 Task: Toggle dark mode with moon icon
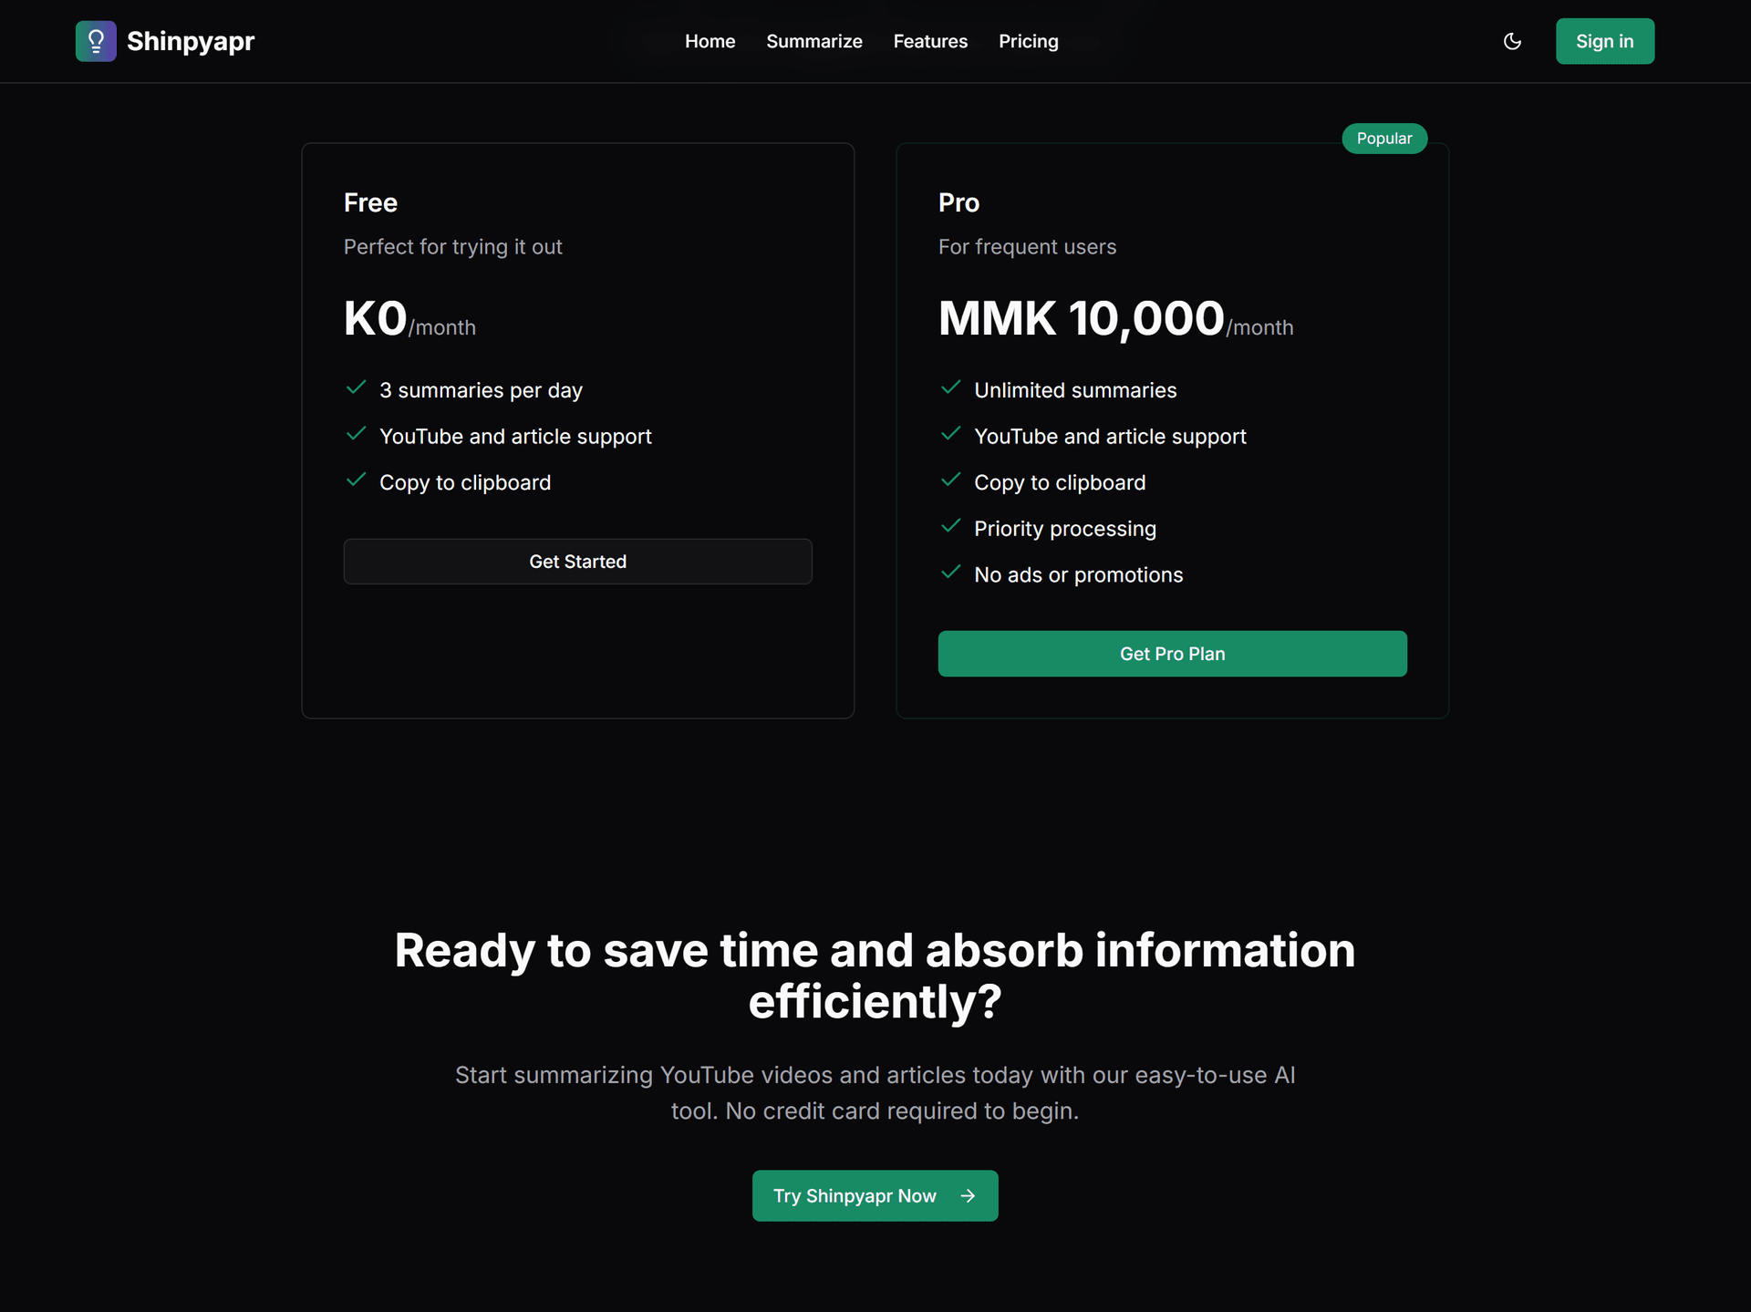tap(1512, 41)
